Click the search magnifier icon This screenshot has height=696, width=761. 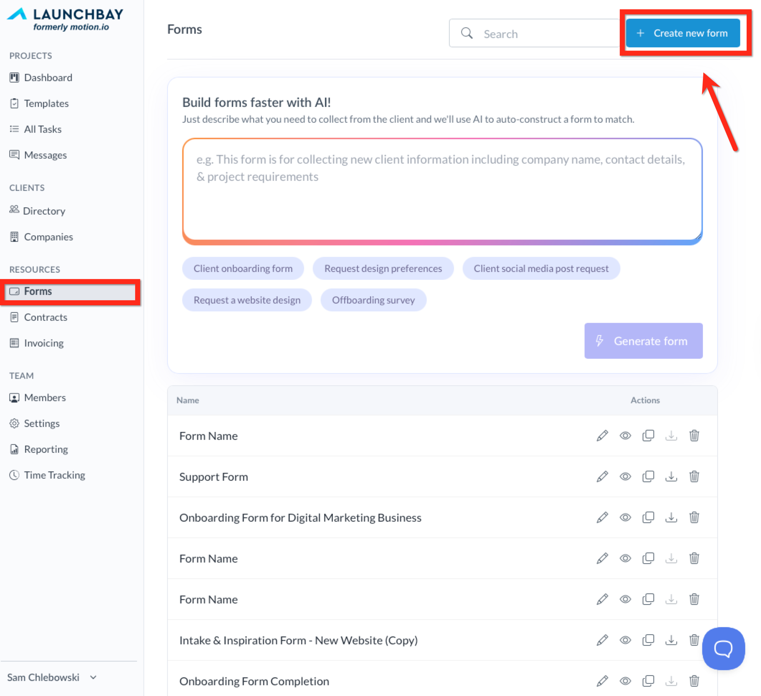click(467, 33)
